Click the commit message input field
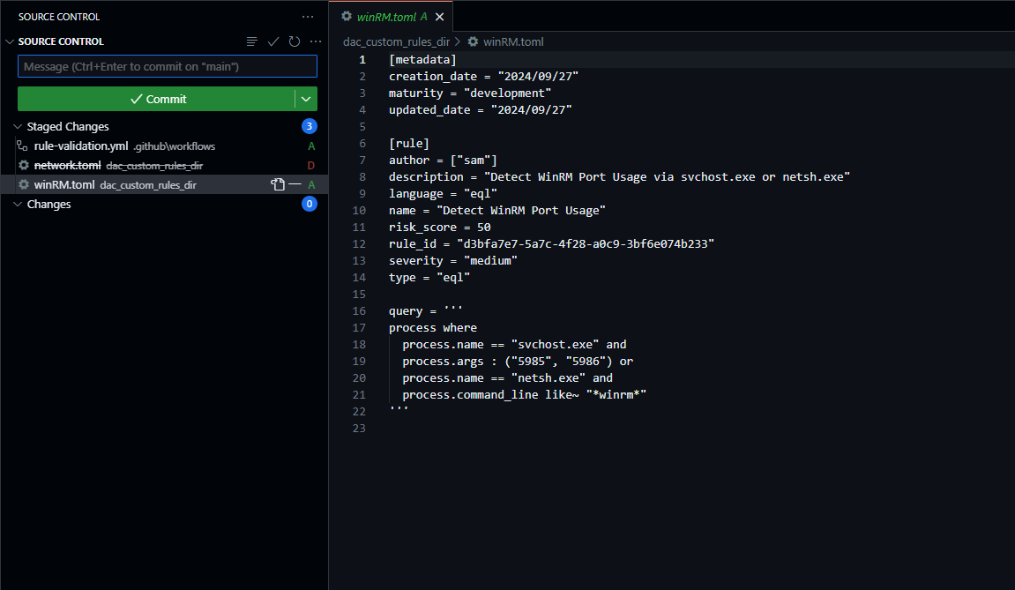The height and width of the screenshot is (590, 1015). pyautogui.click(x=167, y=67)
